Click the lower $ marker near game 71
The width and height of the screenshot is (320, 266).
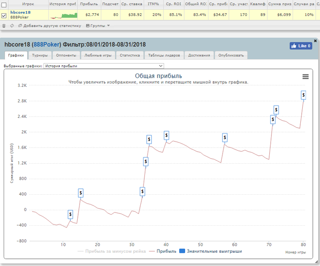[x=273, y=119]
